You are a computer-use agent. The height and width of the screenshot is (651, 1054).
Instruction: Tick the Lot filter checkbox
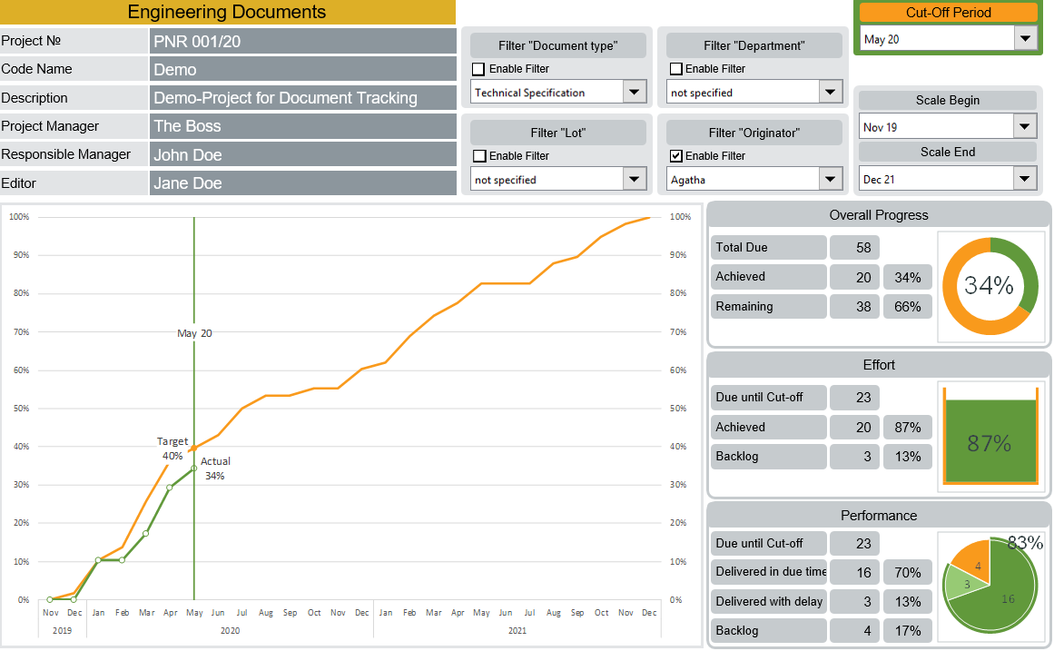click(x=478, y=156)
